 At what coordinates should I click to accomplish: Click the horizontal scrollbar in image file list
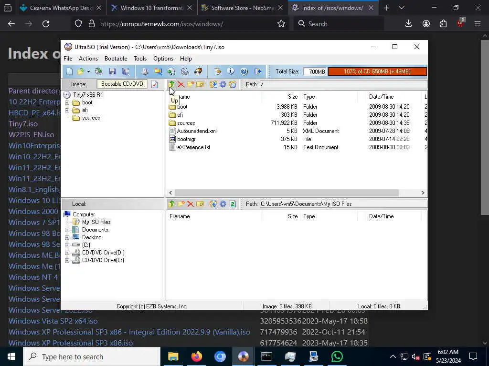click(287, 193)
